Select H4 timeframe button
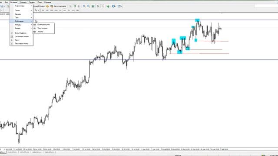 [x=65, y=10]
